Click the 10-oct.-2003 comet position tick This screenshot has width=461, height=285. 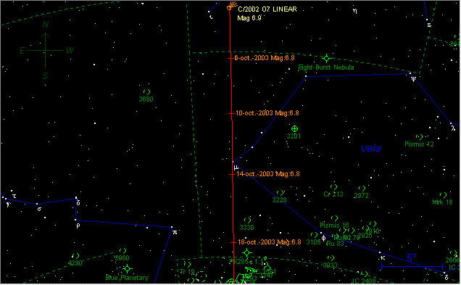(x=232, y=113)
